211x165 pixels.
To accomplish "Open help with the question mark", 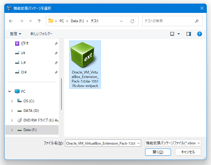I will tap(200, 34).
